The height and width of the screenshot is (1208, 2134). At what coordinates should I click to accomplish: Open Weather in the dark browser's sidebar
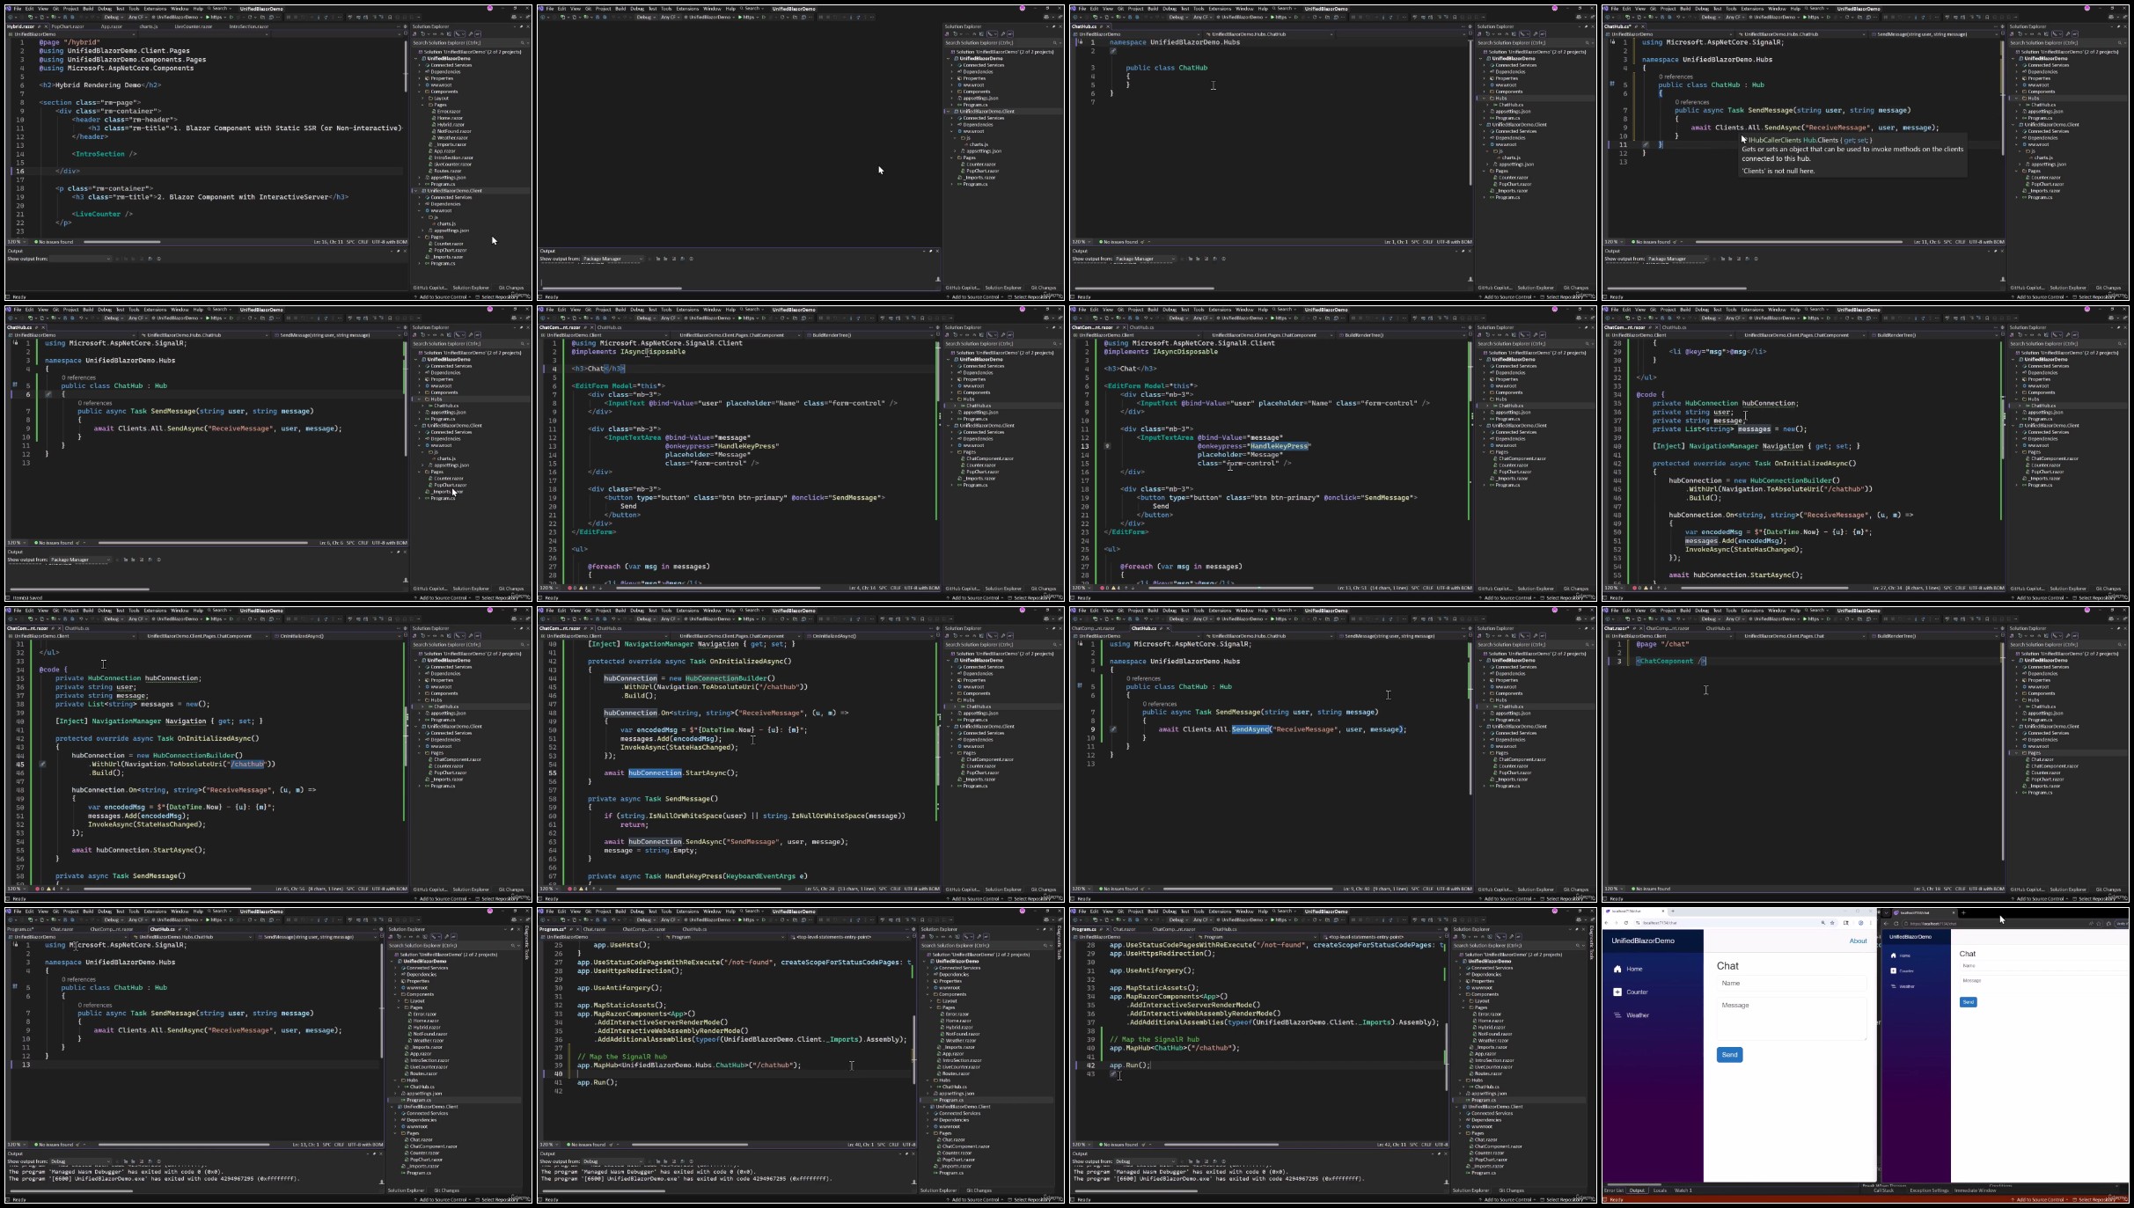(x=1903, y=986)
